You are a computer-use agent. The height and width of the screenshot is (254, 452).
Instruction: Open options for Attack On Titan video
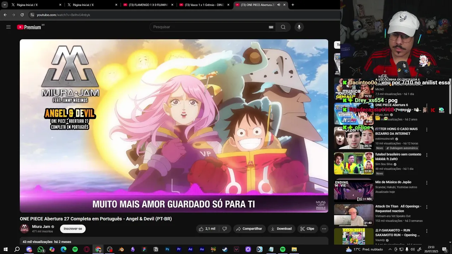pos(427,207)
